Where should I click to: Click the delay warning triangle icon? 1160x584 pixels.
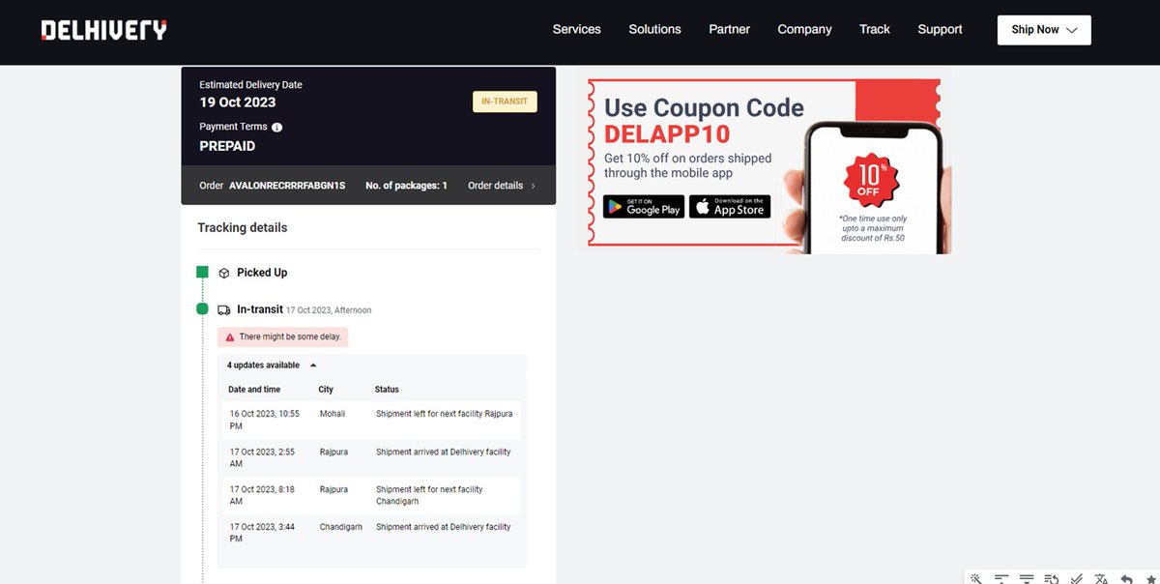click(x=230, y=337)
